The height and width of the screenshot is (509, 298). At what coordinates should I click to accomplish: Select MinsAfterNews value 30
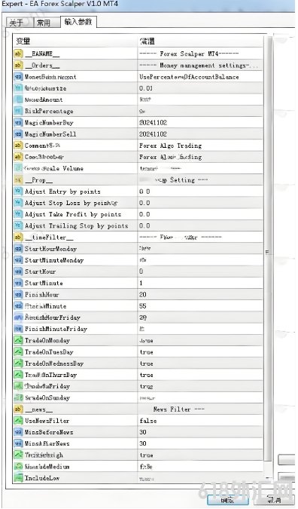tap(142, 443)
